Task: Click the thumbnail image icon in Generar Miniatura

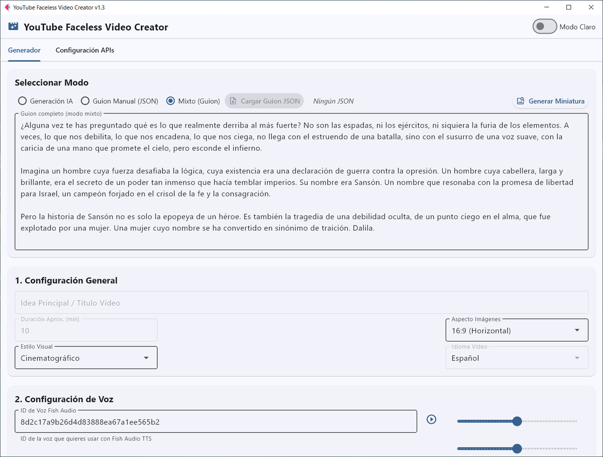Action: (x=521, y=101)
